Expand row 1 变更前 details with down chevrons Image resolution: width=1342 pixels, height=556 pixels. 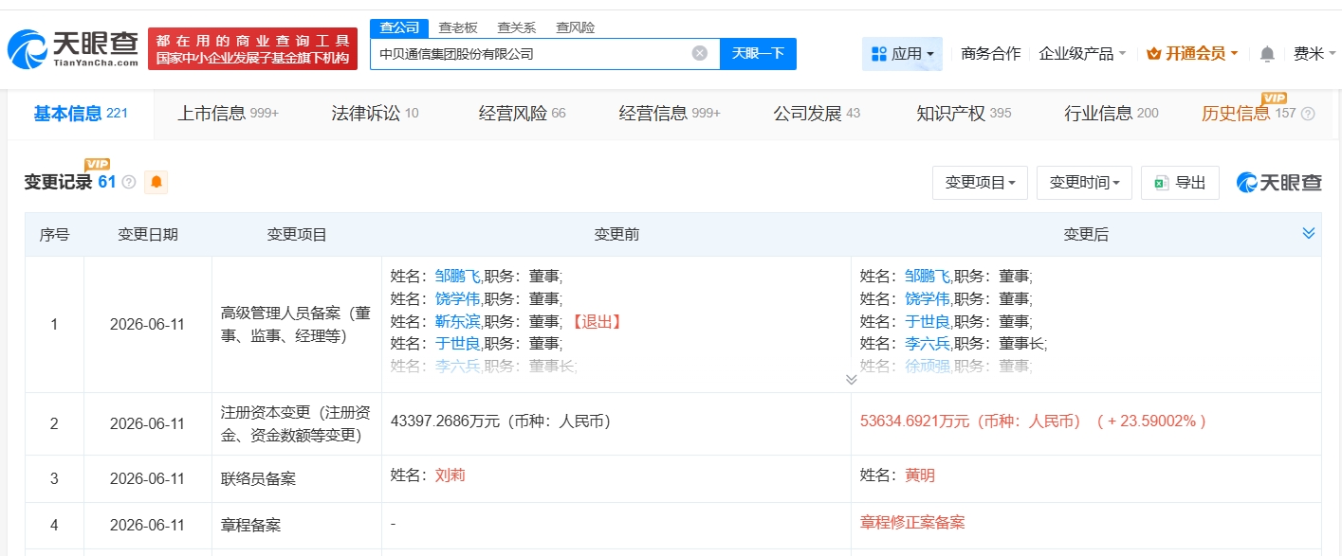[851, 379]
